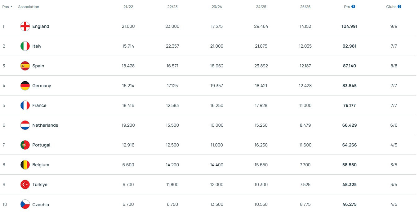
Task: Sort by Pos column arrow
Action: pos(11,6)
